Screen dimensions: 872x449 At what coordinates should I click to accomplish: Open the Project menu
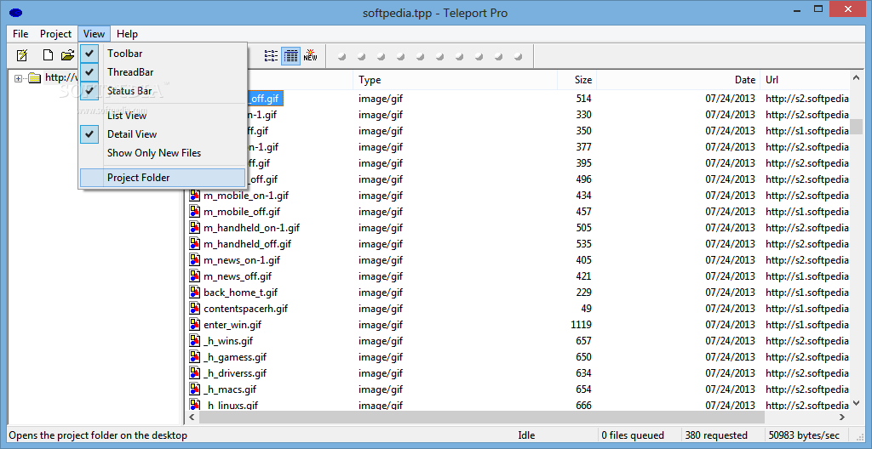pos(55,34)
